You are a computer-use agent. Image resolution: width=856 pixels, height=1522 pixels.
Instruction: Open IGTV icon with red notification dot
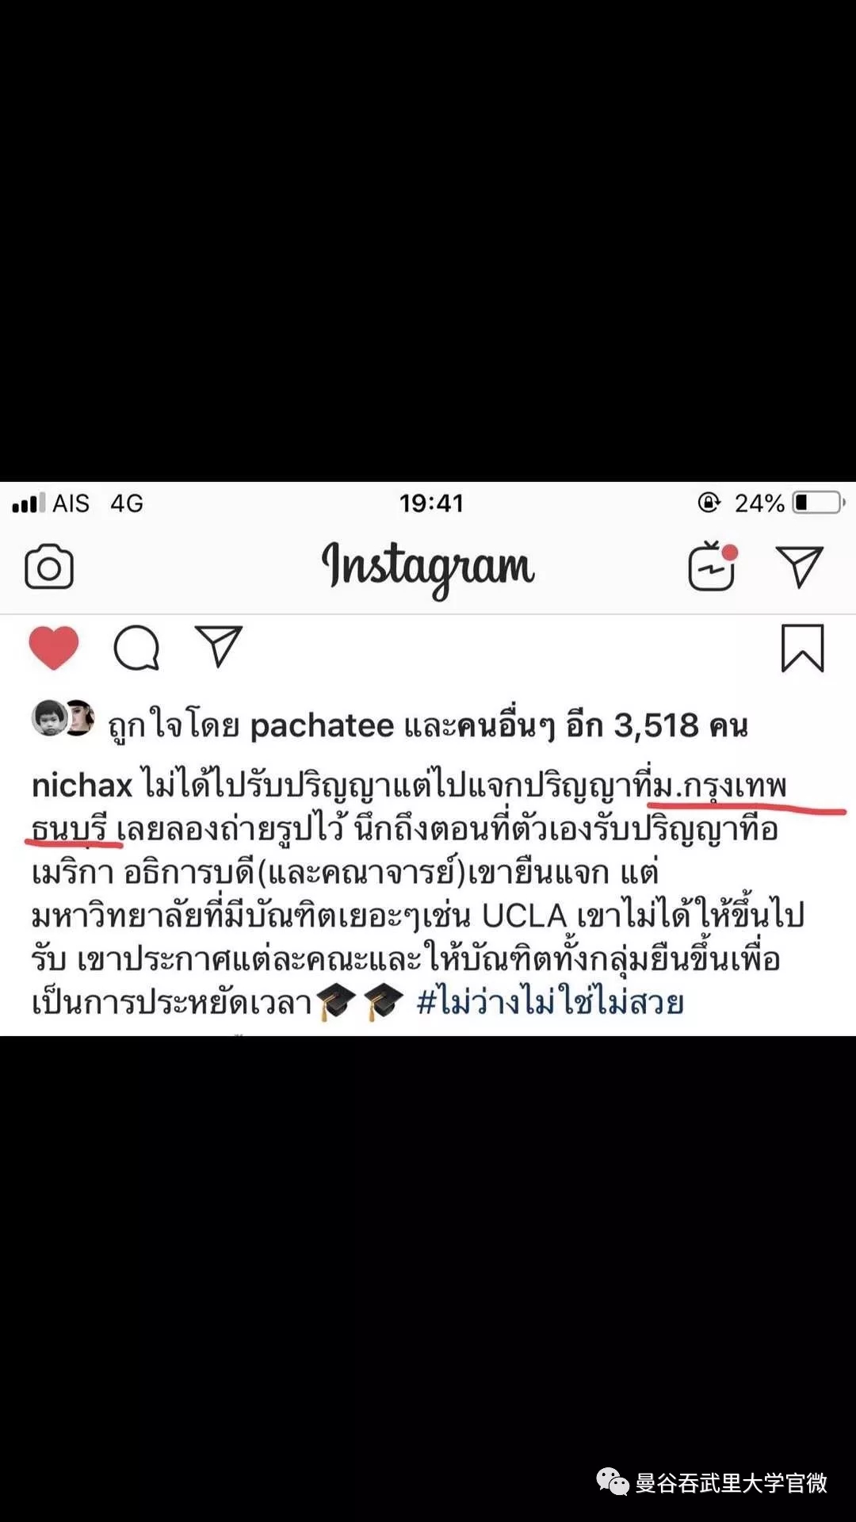(713, 566)
